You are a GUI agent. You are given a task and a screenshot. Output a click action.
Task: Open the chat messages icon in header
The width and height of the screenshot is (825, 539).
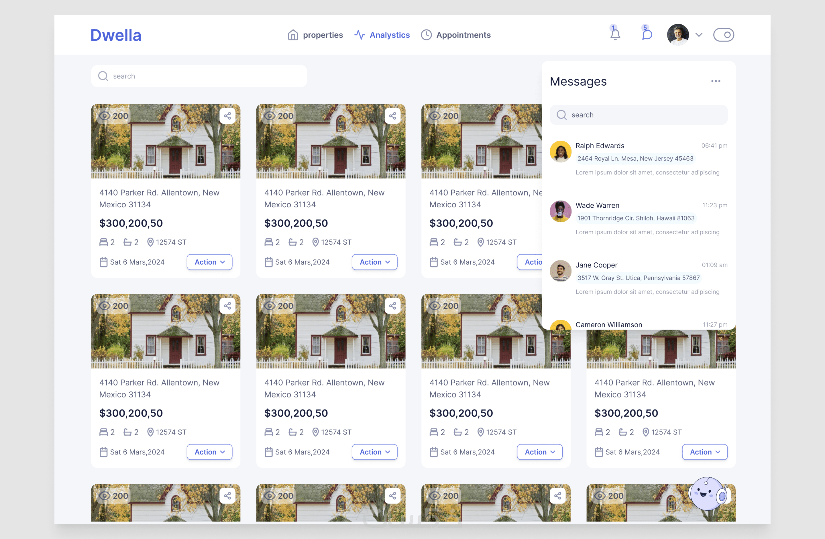point(647,34)
